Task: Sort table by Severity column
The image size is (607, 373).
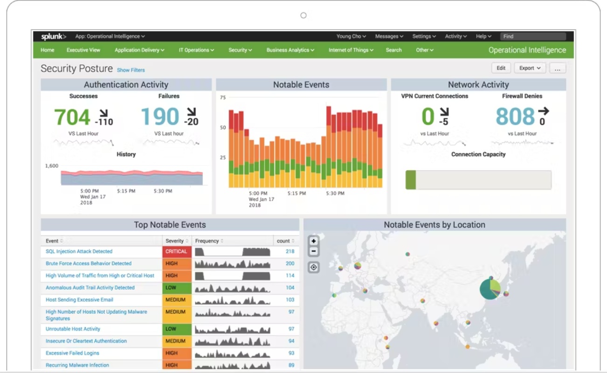Action: pos(177,241)
